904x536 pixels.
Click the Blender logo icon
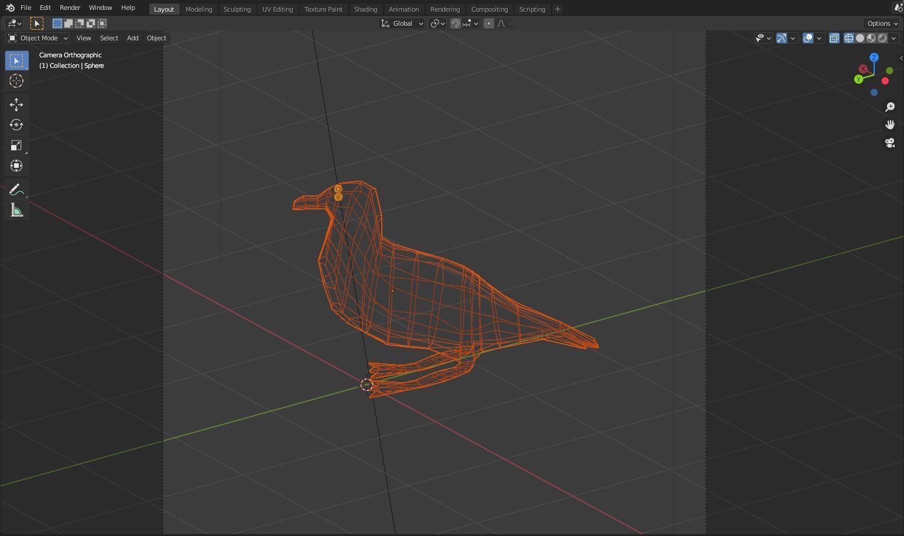coord(10,8)
